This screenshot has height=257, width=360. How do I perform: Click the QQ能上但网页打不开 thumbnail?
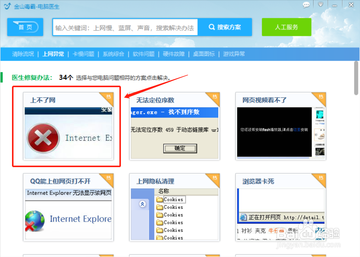(68, 214)
